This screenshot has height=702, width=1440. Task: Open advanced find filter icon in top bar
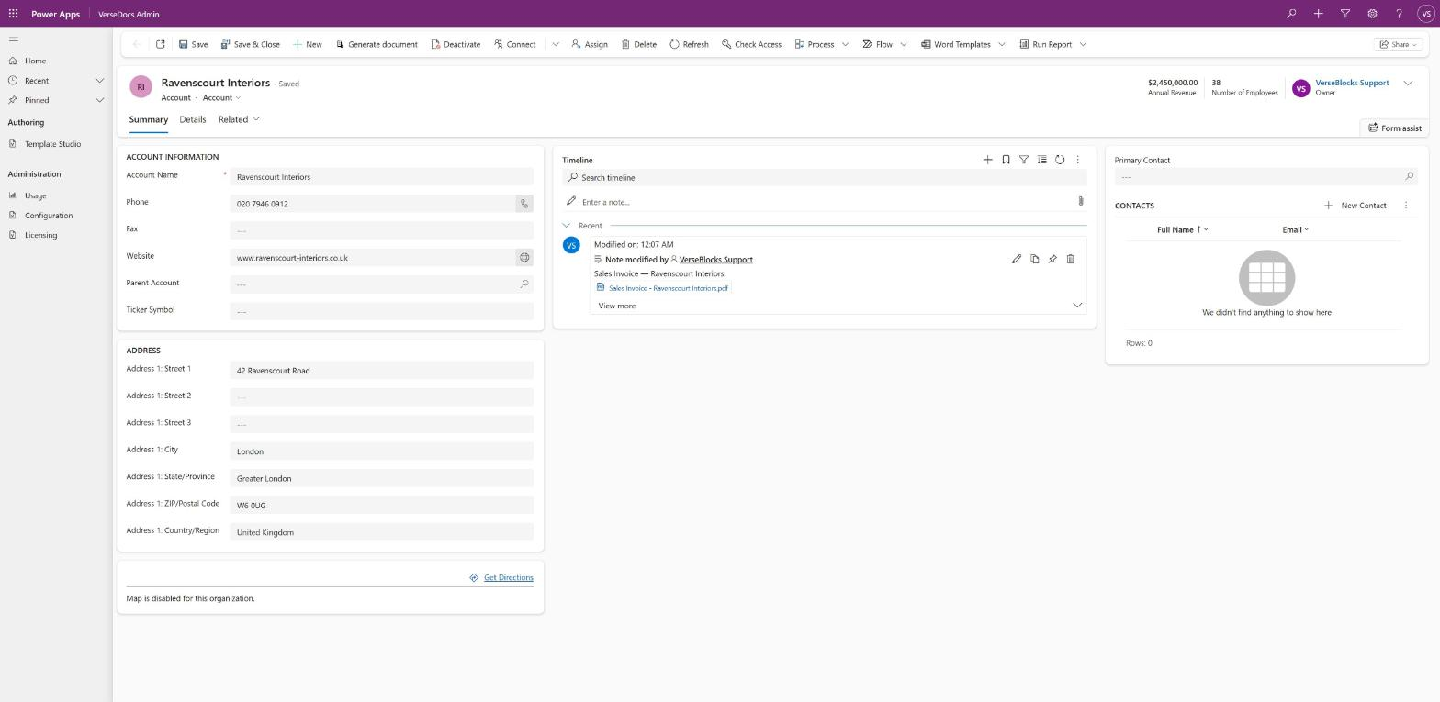pyautogui.click(x=1345, y=14)
